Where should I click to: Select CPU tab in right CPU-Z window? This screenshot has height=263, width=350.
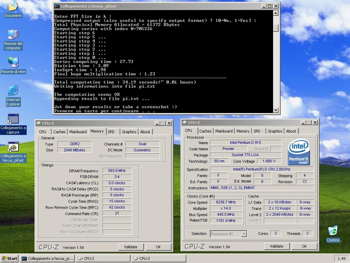point(189,130)
